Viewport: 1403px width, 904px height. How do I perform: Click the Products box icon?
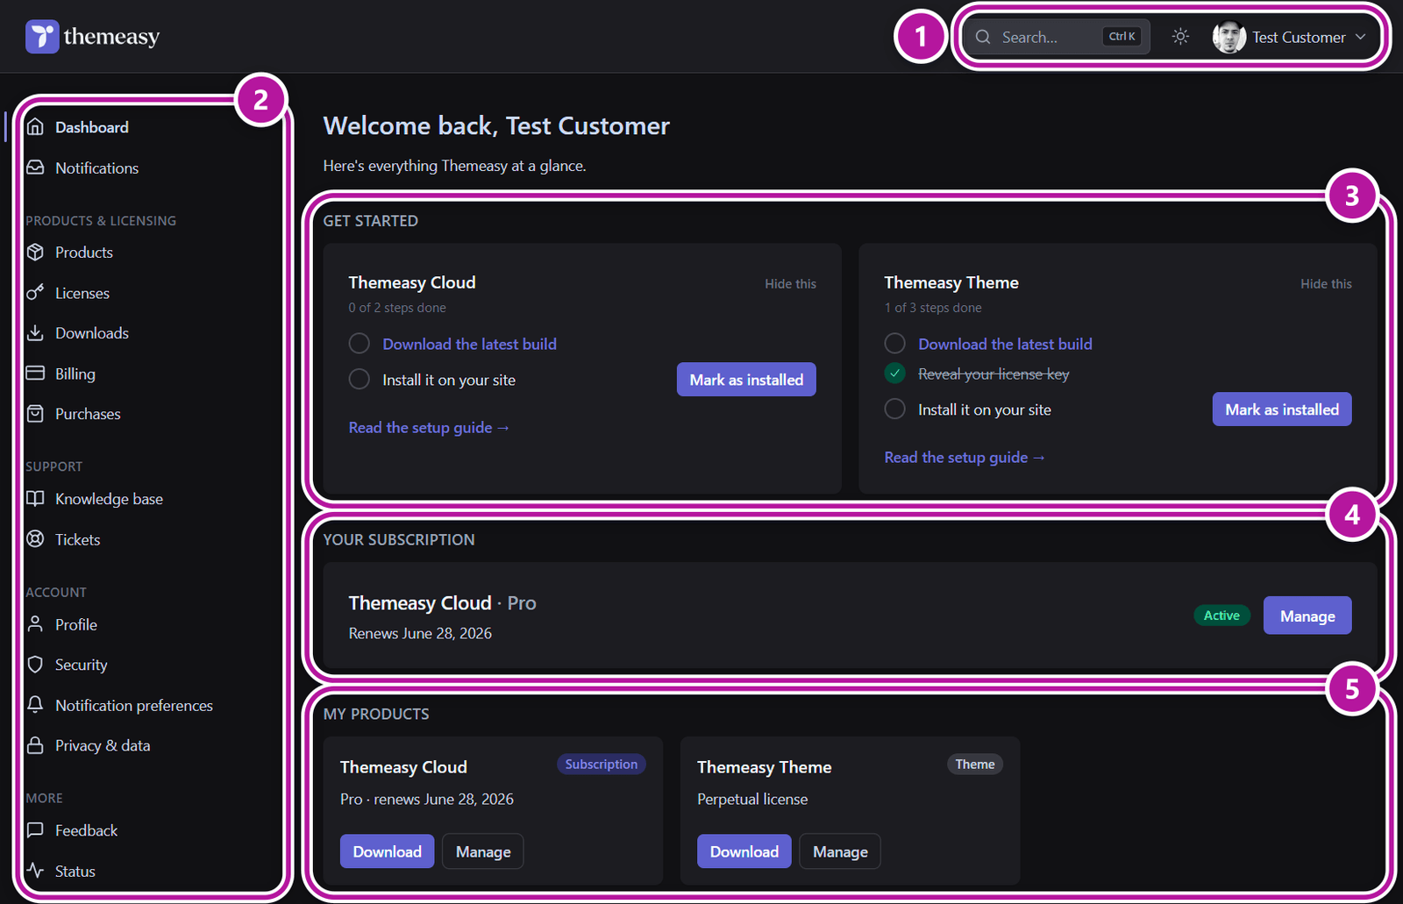[35, 253]
